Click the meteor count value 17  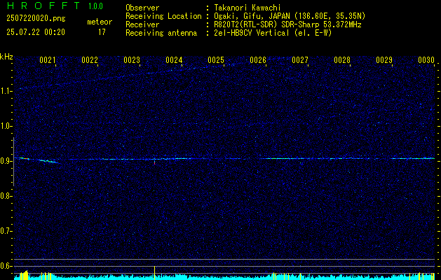[x=102, y=32]
